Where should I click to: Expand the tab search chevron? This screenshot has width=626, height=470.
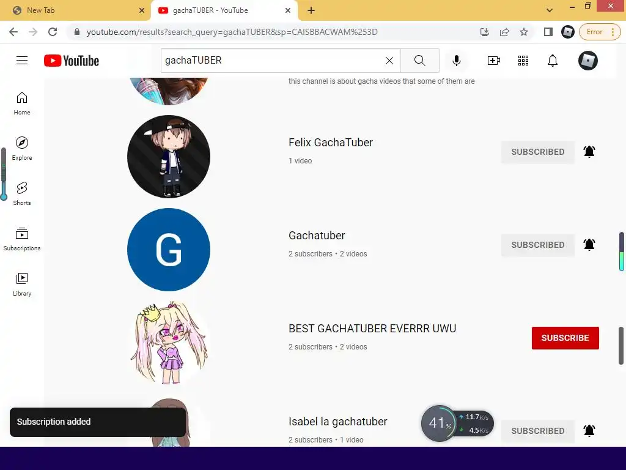(x=550, y=10)
